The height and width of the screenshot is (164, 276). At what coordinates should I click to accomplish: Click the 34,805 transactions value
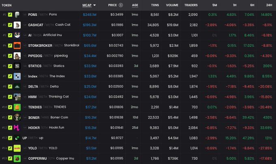click(153, 25)
